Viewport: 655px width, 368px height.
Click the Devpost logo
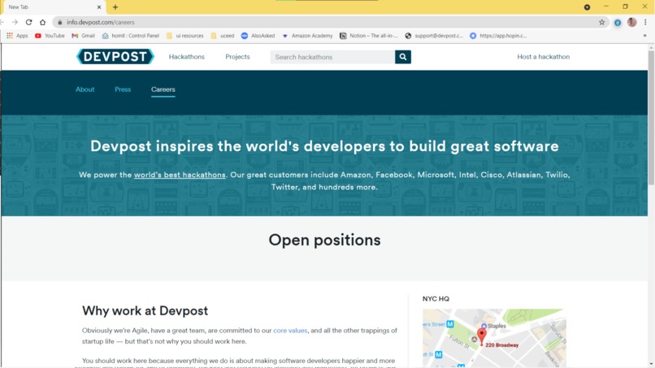pyautogui.click(x=115, y=56)
